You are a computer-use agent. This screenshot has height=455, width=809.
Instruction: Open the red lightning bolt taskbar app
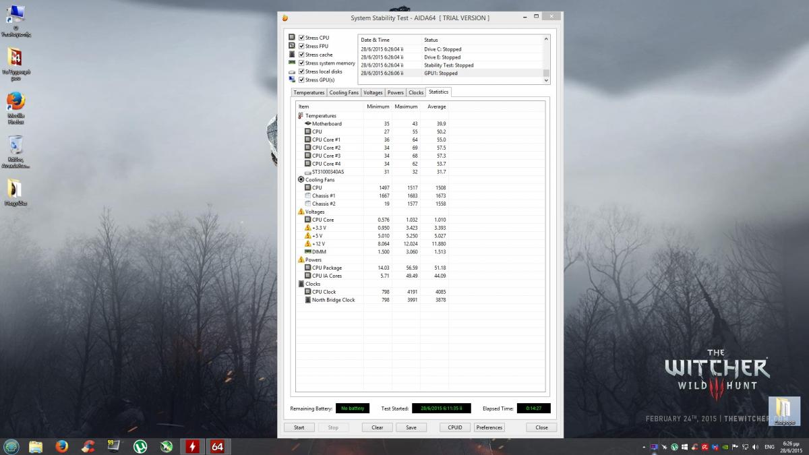[x=193, y=446]
